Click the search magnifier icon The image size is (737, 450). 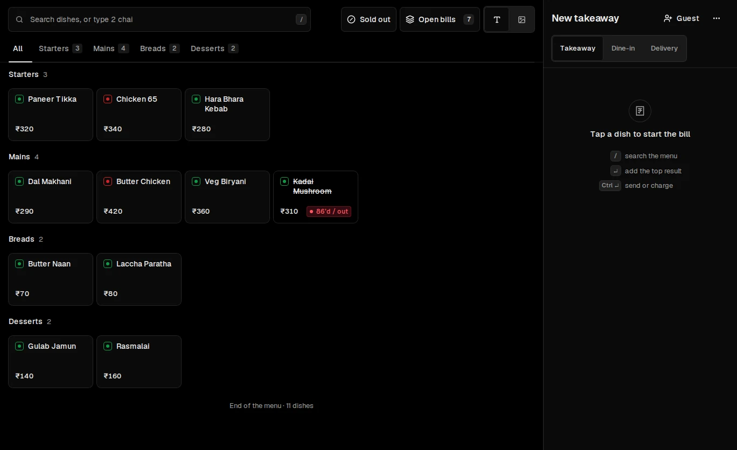point(19,19)
